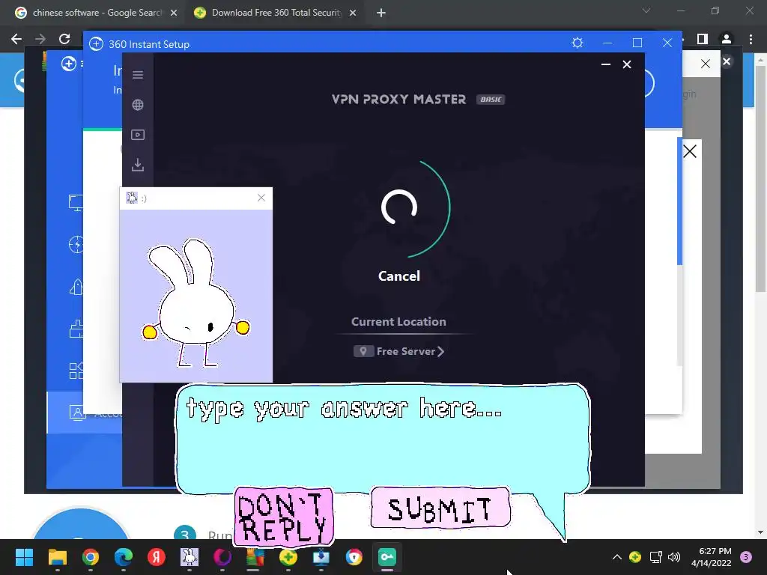
Task: Submit the typed answer
Action: pyautogui.click(x=440, y=508)
